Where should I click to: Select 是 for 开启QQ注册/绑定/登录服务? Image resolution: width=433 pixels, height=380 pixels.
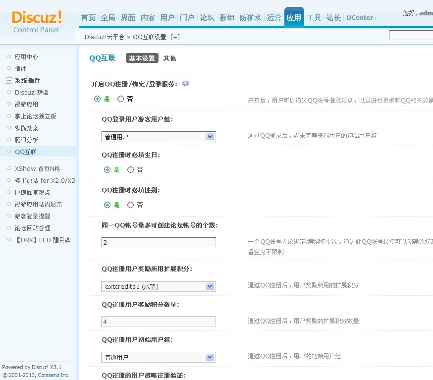(97, 99)
